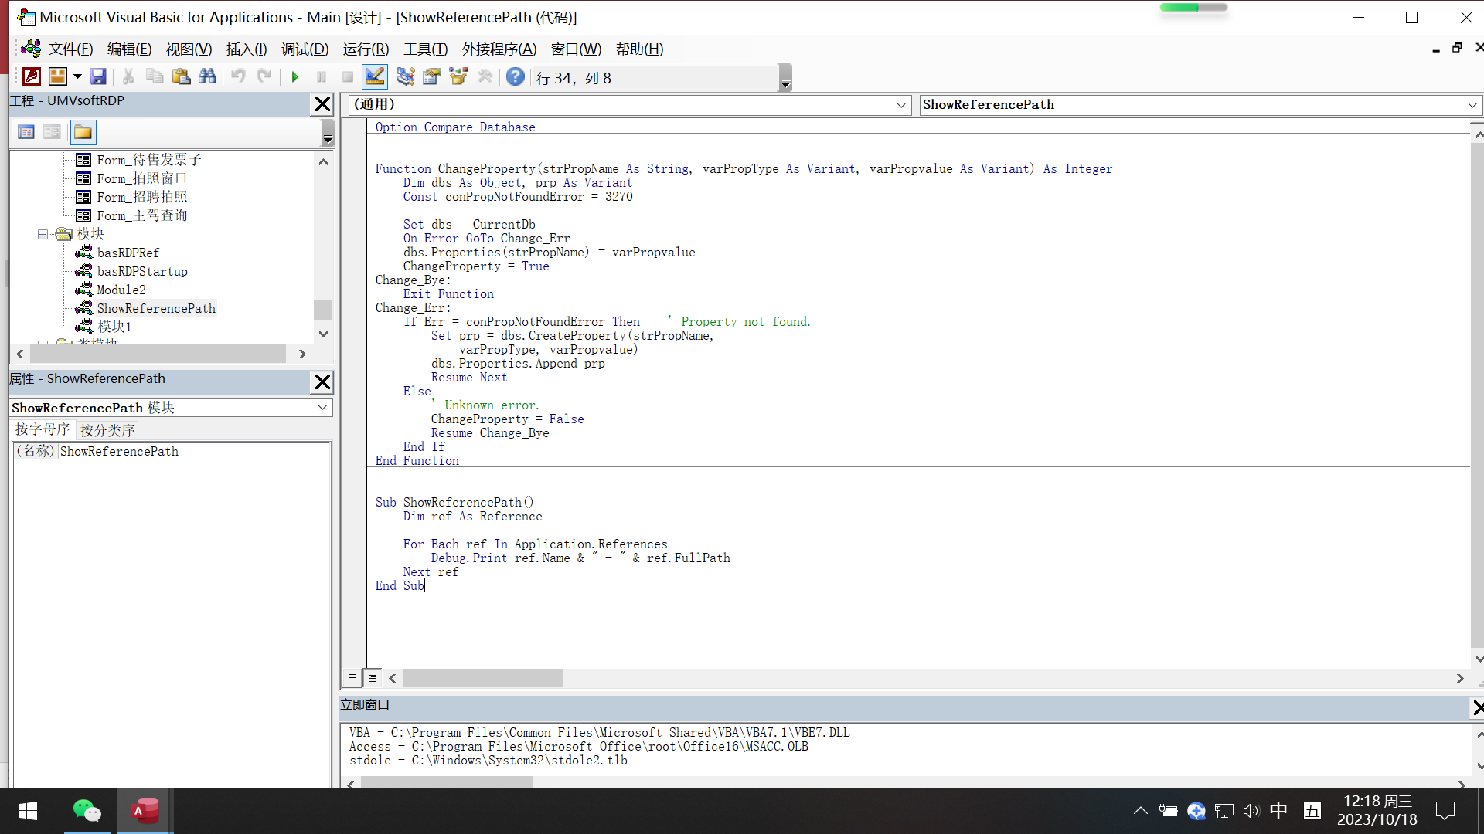Open the 视图(V) menu

tap(189, 49)
